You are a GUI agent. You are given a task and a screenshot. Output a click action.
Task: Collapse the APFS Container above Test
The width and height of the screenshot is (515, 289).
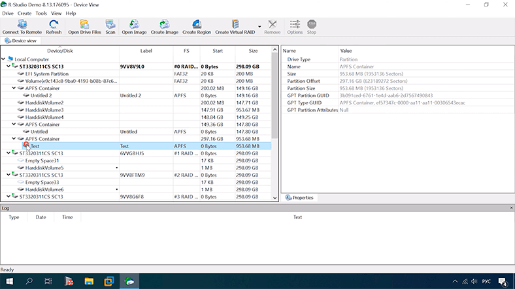14,139
